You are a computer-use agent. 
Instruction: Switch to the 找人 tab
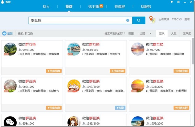click(x=46, y=6)
